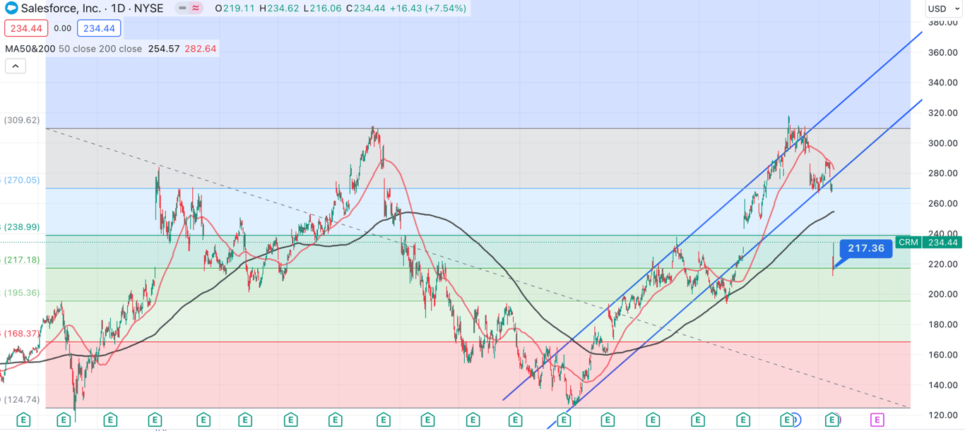
Task: Click the 254.57 moving average value
Action: pyautogui.click(x=164, y=49)
